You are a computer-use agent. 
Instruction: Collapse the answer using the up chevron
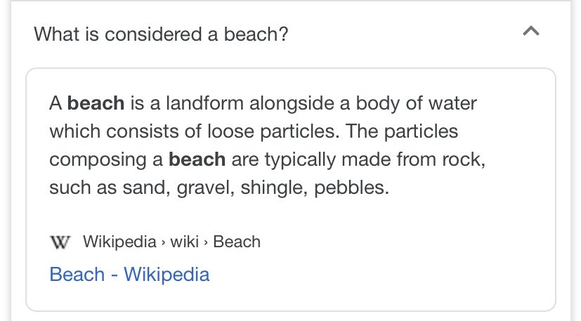click(x=531, y=31)
